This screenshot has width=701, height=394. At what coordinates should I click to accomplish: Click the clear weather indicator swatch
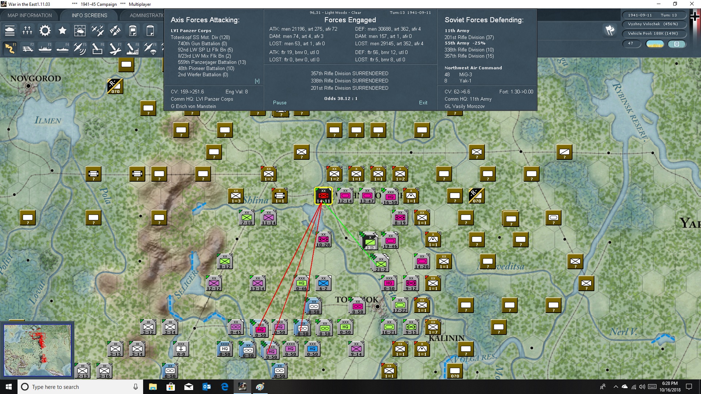655,44
